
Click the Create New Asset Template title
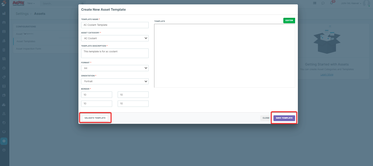(x=103, y=10)
